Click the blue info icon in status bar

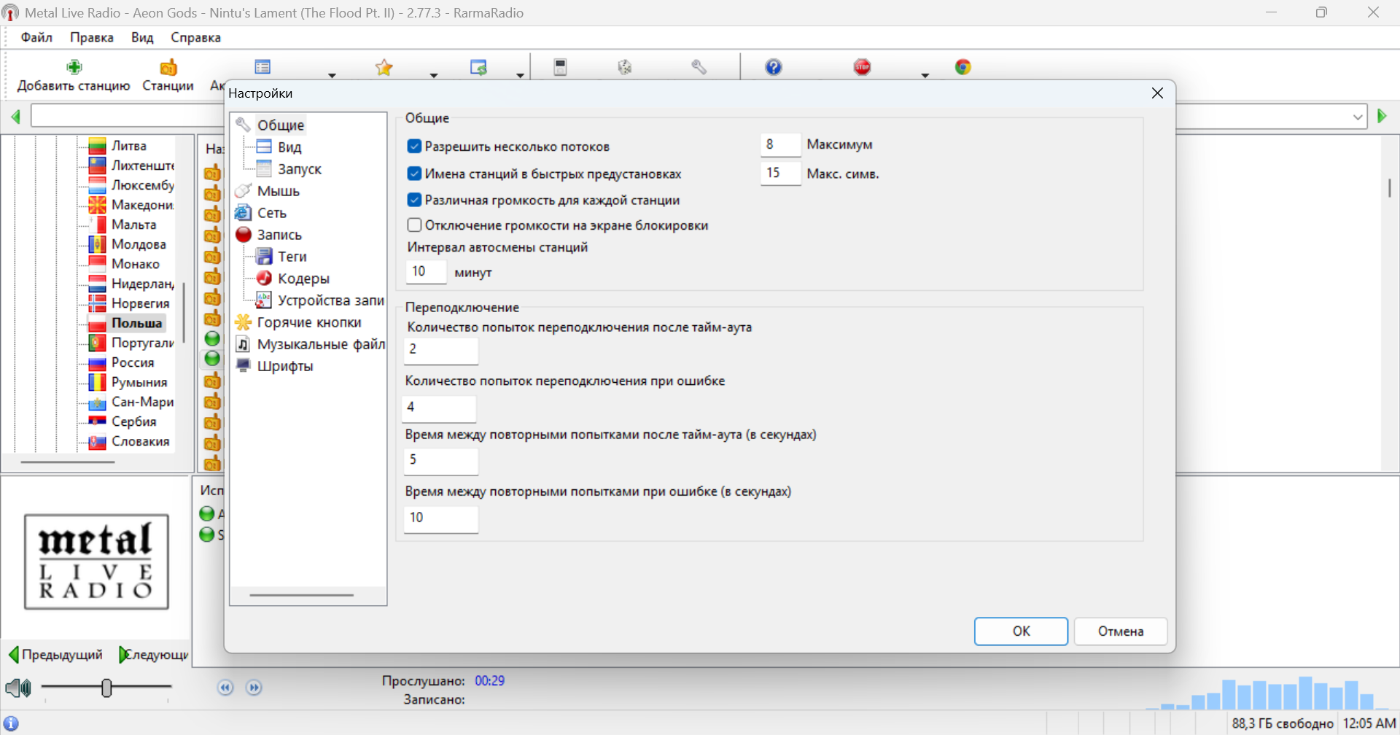[x=11, y=724]
